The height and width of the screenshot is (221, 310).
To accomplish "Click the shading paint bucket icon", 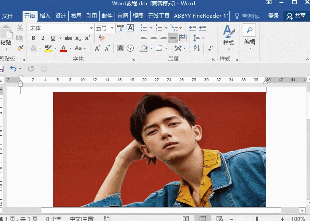I will click(144, 48).
